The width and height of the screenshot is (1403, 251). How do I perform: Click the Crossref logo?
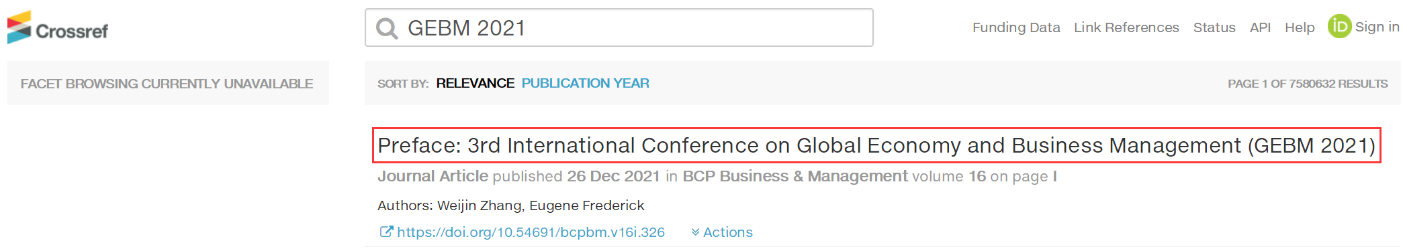[58, 27]
